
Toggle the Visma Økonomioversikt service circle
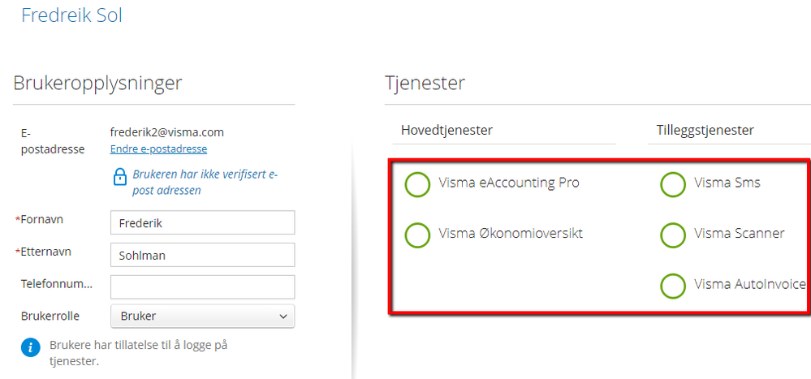(417, 235)
